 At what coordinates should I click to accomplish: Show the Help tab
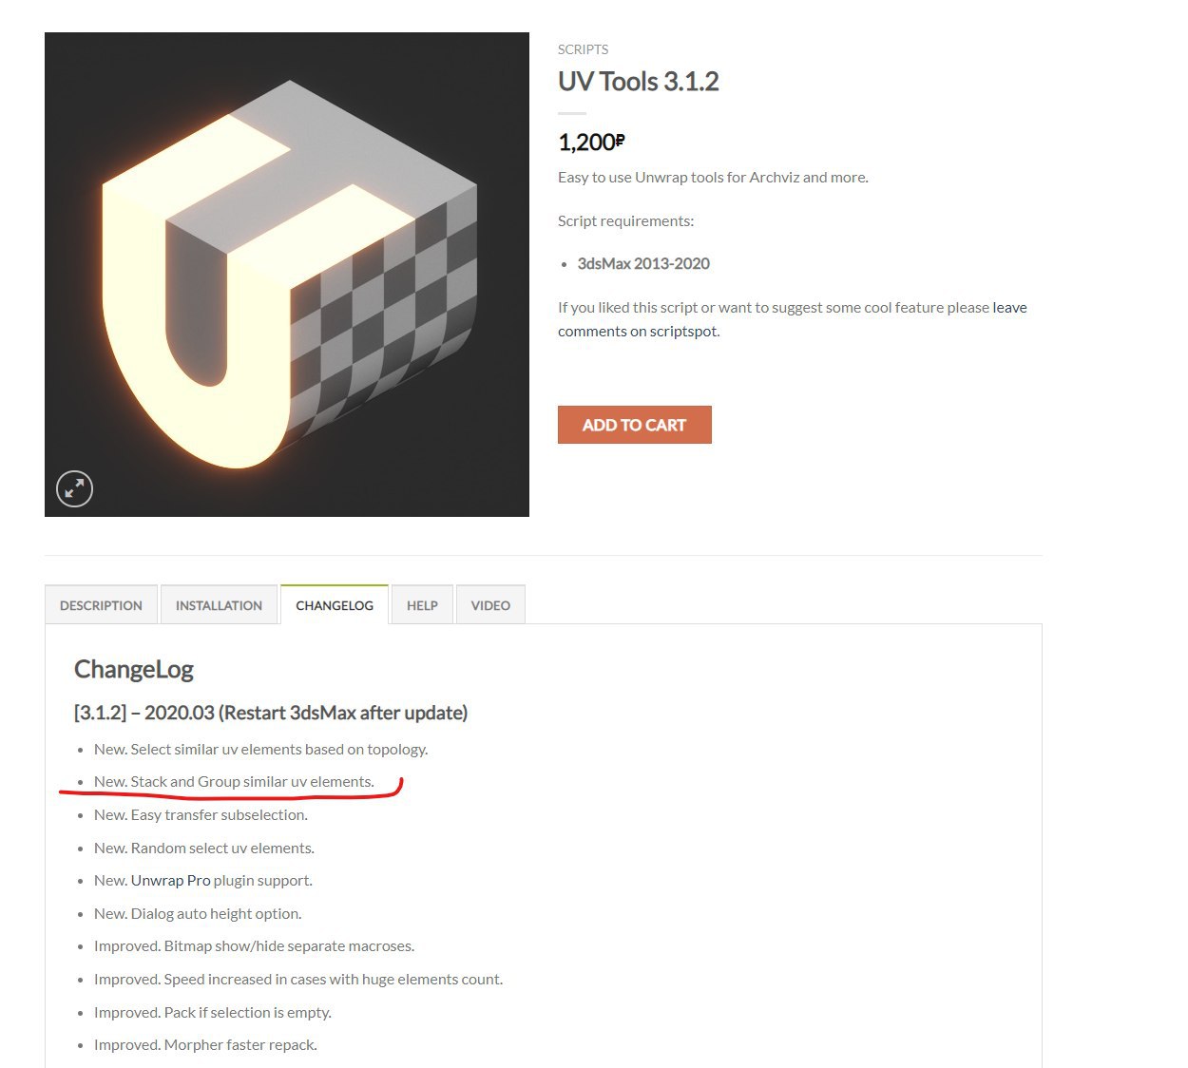point(422,605)
